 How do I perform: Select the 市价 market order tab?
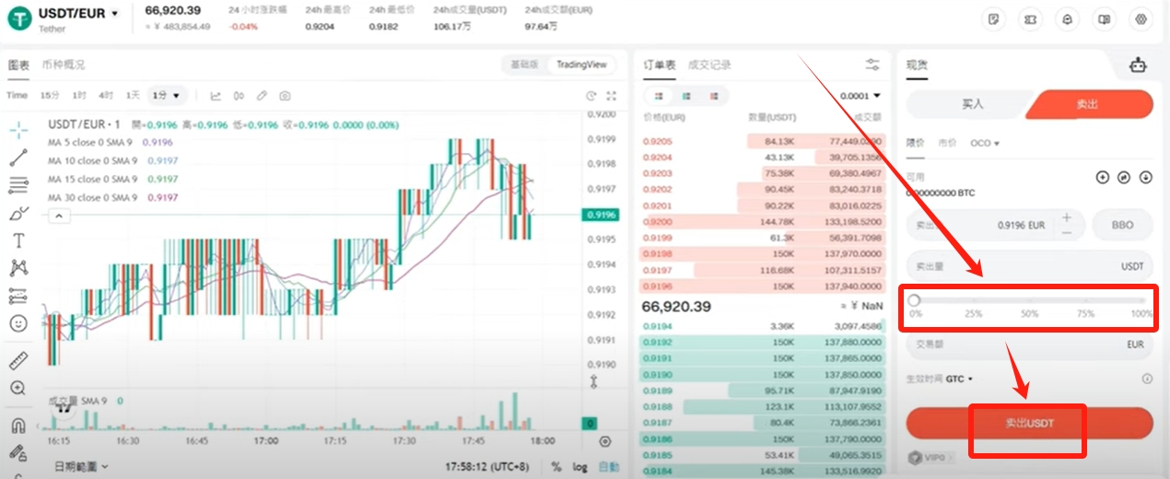point(948,144)
